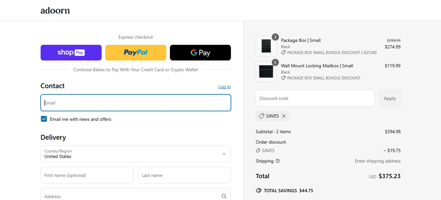
Task: Click the 'Wall Mount Locking Mailbox | Small' title
Action: 317,66
